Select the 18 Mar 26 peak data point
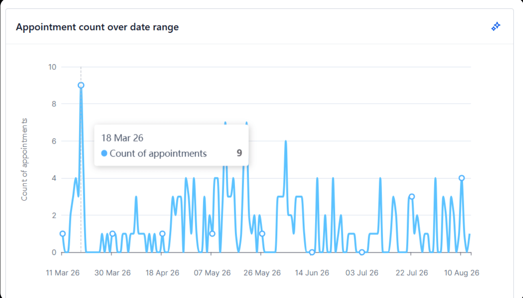This screenshot has height=298, width=523. [81, 85]
